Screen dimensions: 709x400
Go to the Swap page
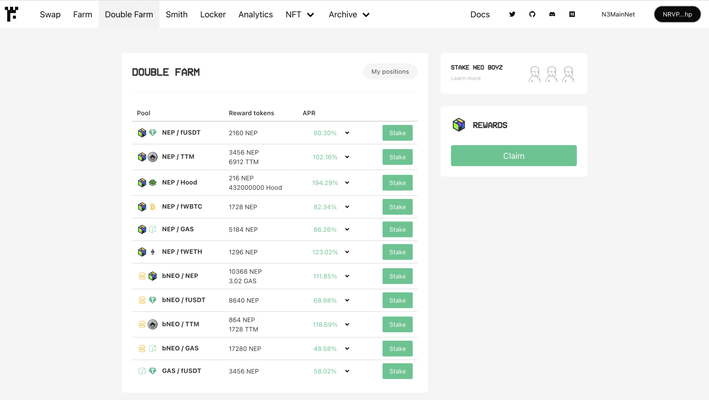(x=50, y=14)
